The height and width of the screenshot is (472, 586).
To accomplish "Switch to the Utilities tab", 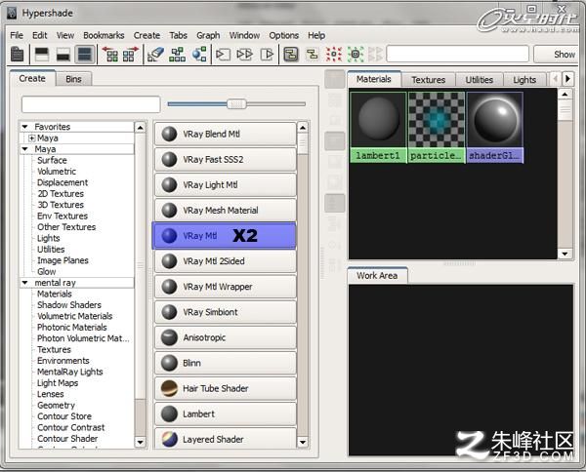I will 480,80.
